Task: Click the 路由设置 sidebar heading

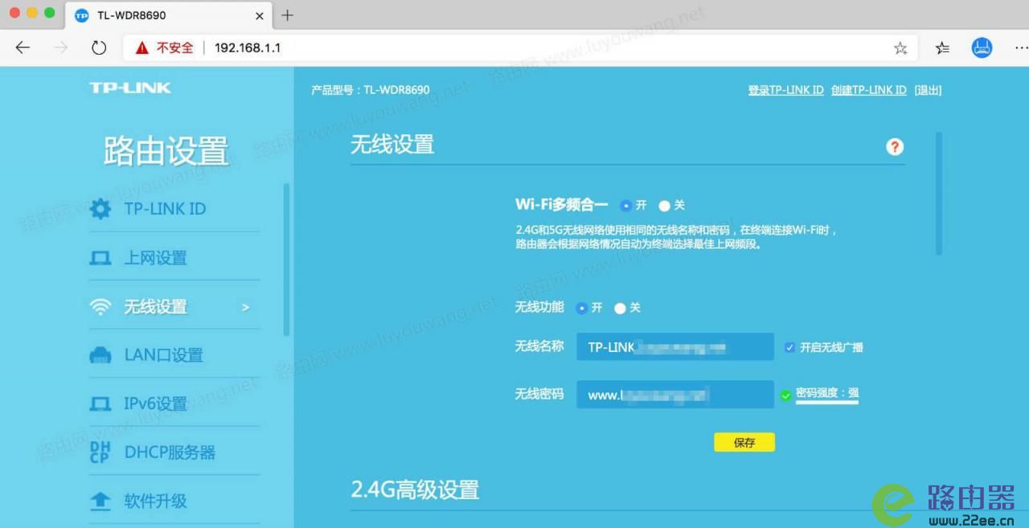Action: (166, 151)
